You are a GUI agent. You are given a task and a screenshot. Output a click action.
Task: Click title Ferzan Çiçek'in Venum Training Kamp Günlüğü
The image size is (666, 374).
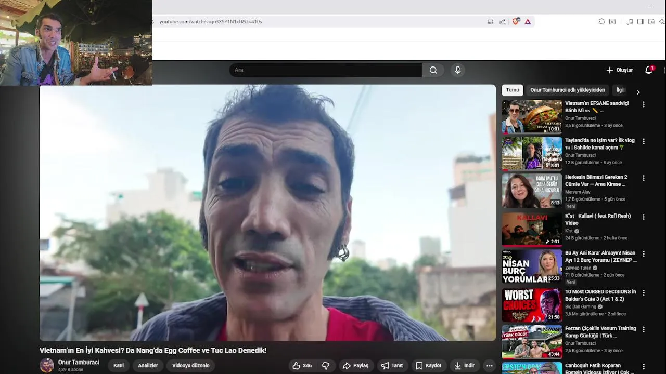pos(600,332)
